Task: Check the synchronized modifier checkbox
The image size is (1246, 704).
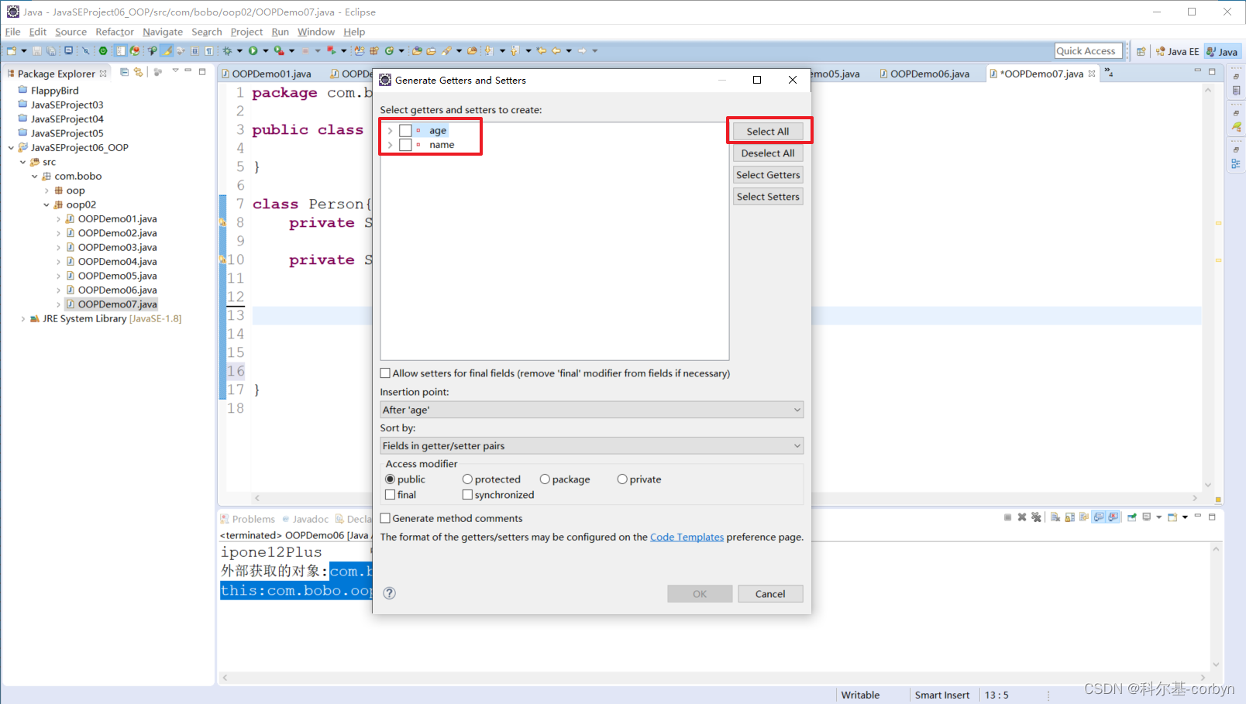Action: click(467, 495)
